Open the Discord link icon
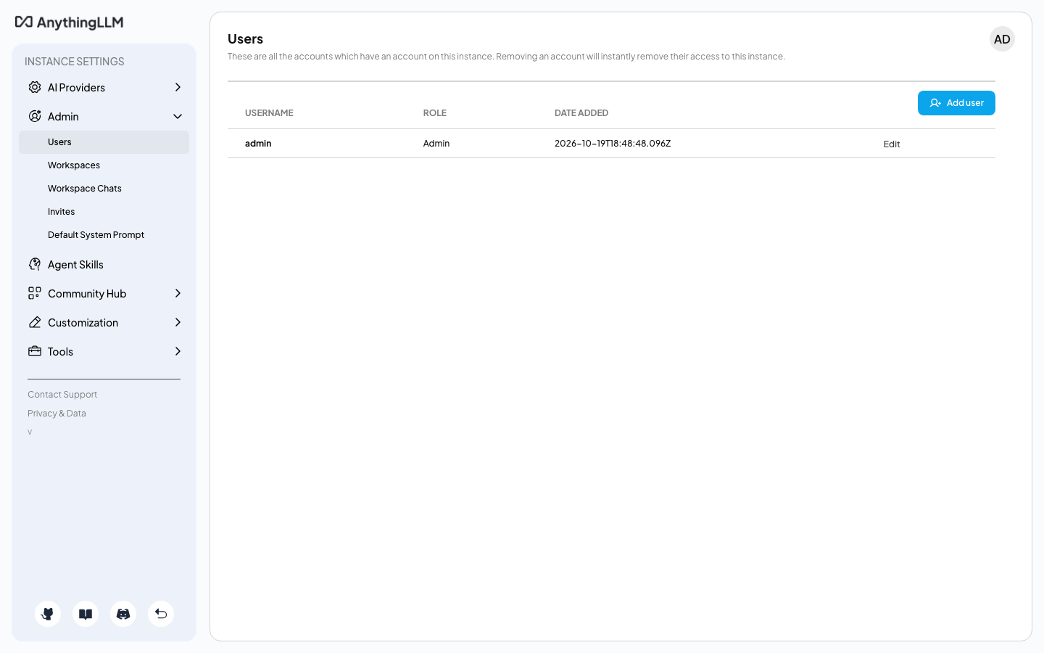Image resolution: width=1044 pixels, height=653 pixels. [x=123, y=614]
